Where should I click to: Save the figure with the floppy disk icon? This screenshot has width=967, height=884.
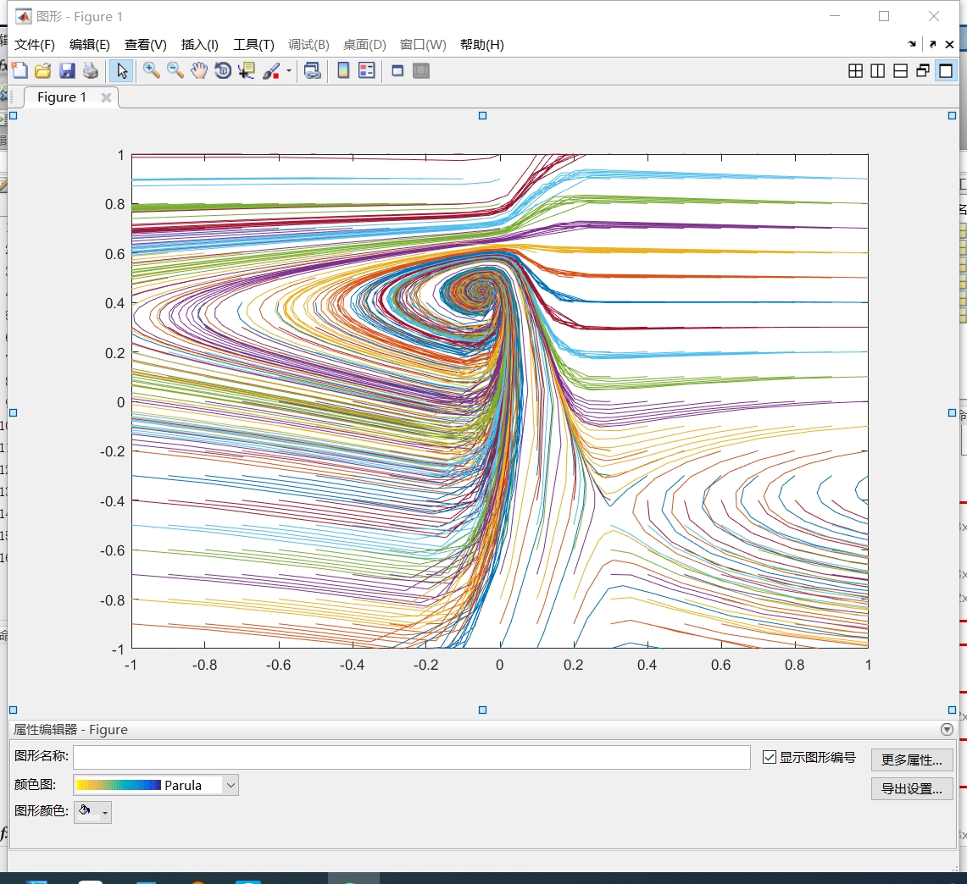[x=67, y=71]
